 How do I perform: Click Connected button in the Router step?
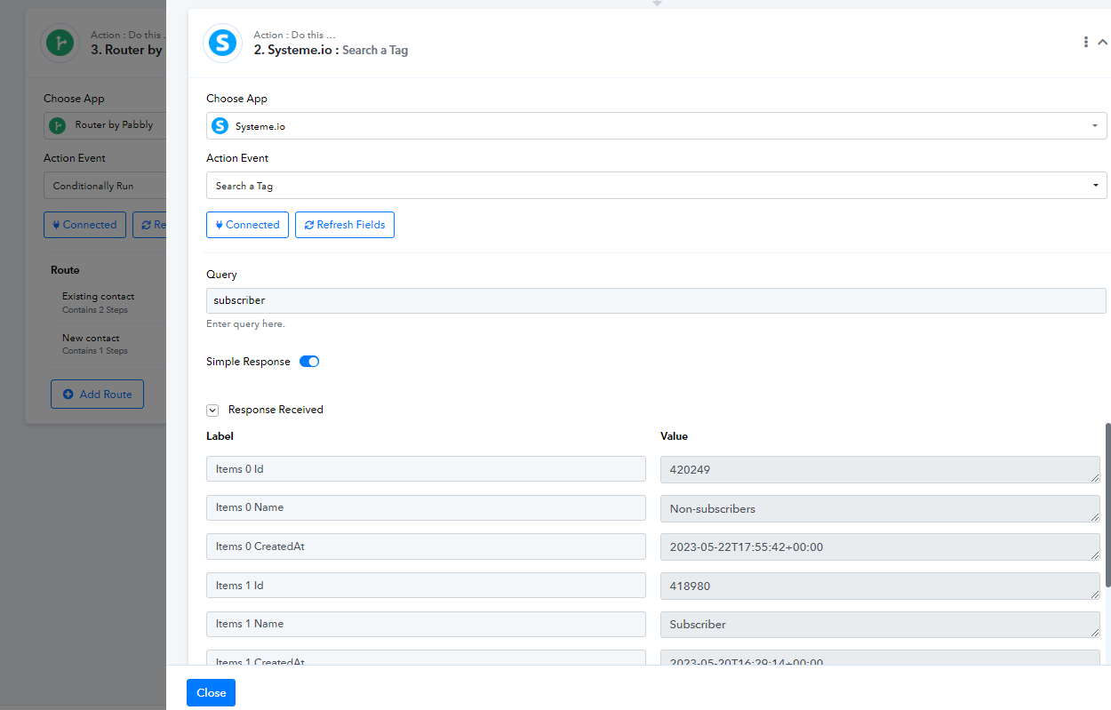pos(85,225)
